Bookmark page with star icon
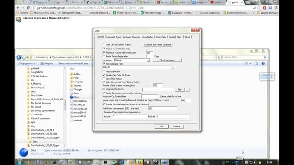Viewport: 294px width, 165px height. [x=259, y=8]
